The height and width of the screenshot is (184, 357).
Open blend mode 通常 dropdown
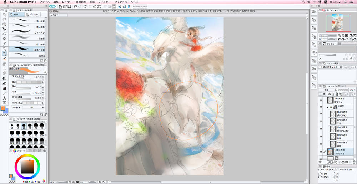328,90
